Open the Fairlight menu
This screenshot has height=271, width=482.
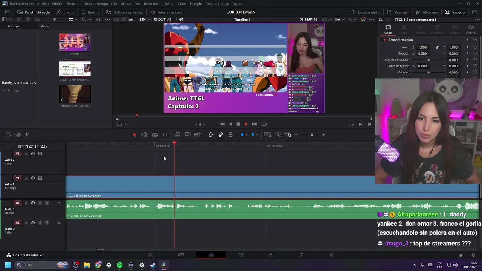click(196, 3)
